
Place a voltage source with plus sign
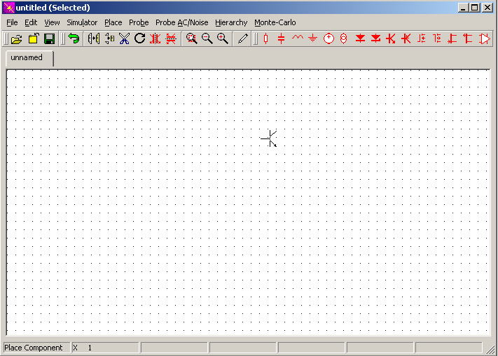point(328,38)
